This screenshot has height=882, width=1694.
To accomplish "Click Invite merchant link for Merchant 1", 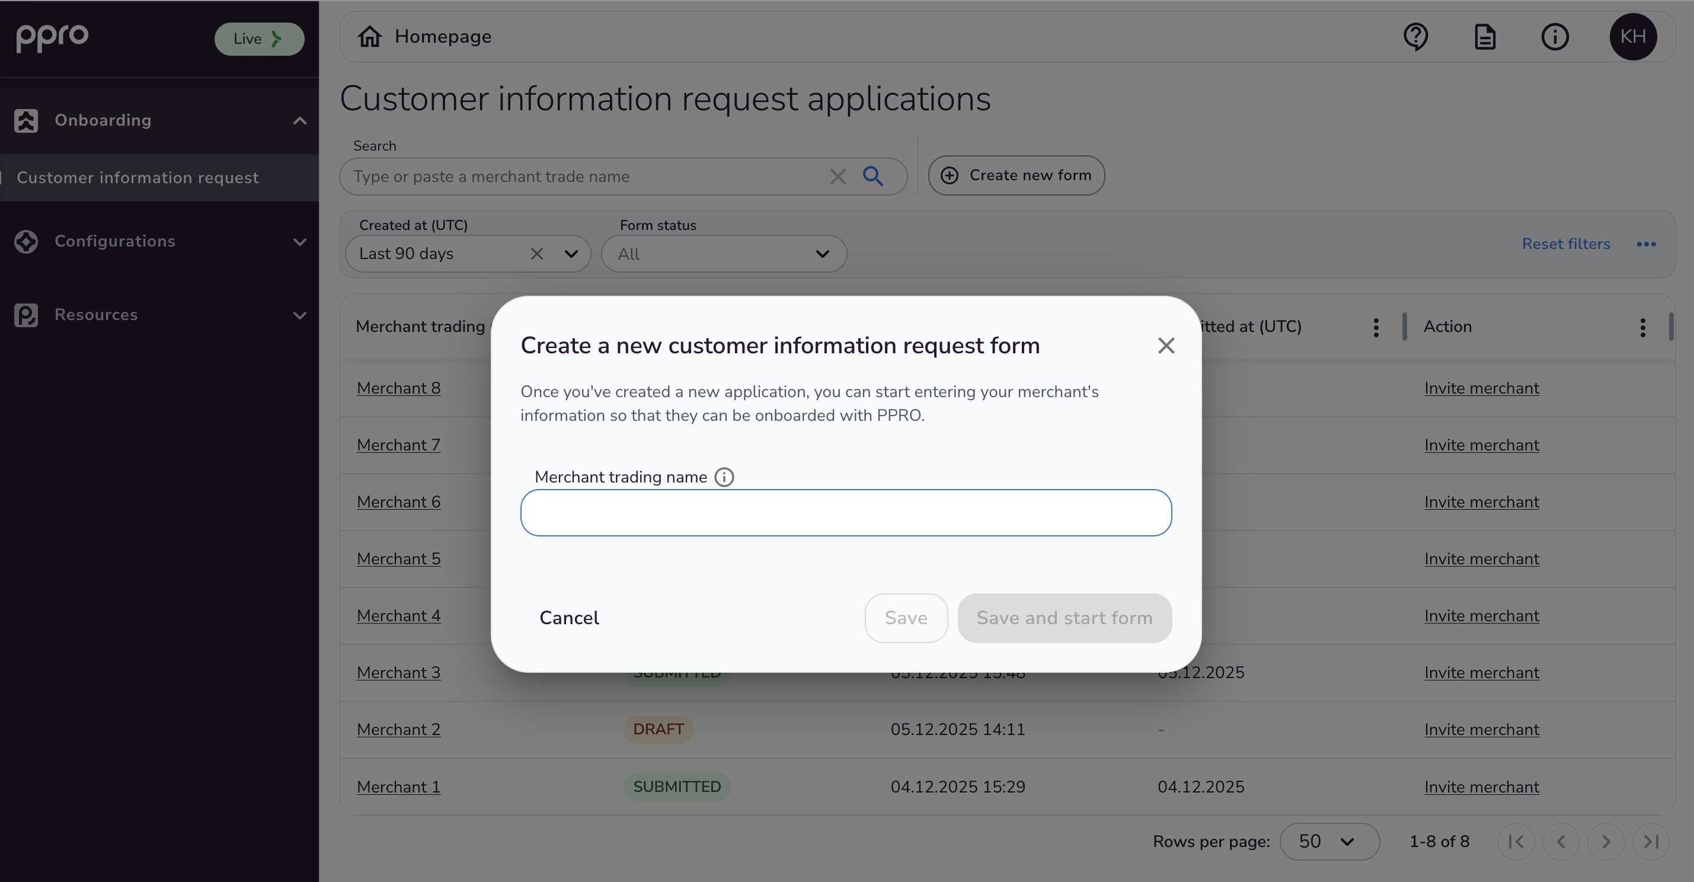I will pyautogui.click(x=1481, y=787).
